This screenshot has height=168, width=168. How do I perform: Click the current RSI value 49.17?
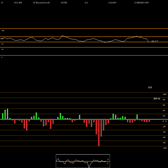(x=155, y=41)
